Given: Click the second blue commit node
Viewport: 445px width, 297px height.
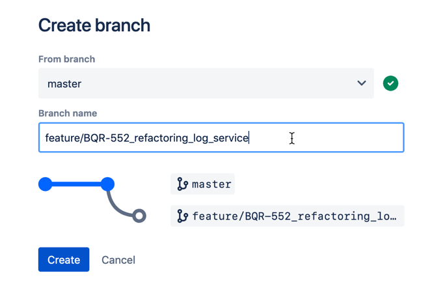Looking at the screenshot, I should pyautogui.click(x=108, y=184).
